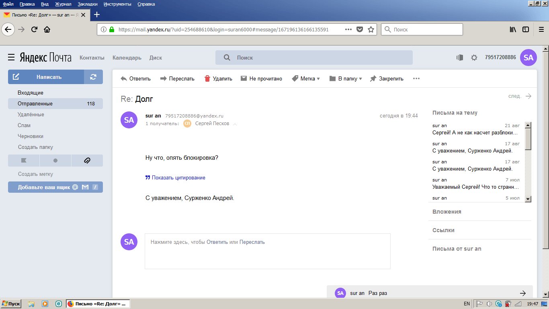Show quoted text via 'Показать цитирование'
The height and width of the screenshot is (309, 549).
click(175, 177)
